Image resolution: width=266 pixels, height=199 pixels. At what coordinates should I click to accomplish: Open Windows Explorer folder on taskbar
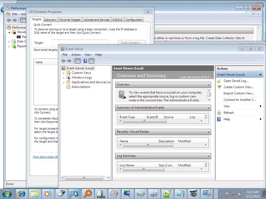[x=35, y=194]
